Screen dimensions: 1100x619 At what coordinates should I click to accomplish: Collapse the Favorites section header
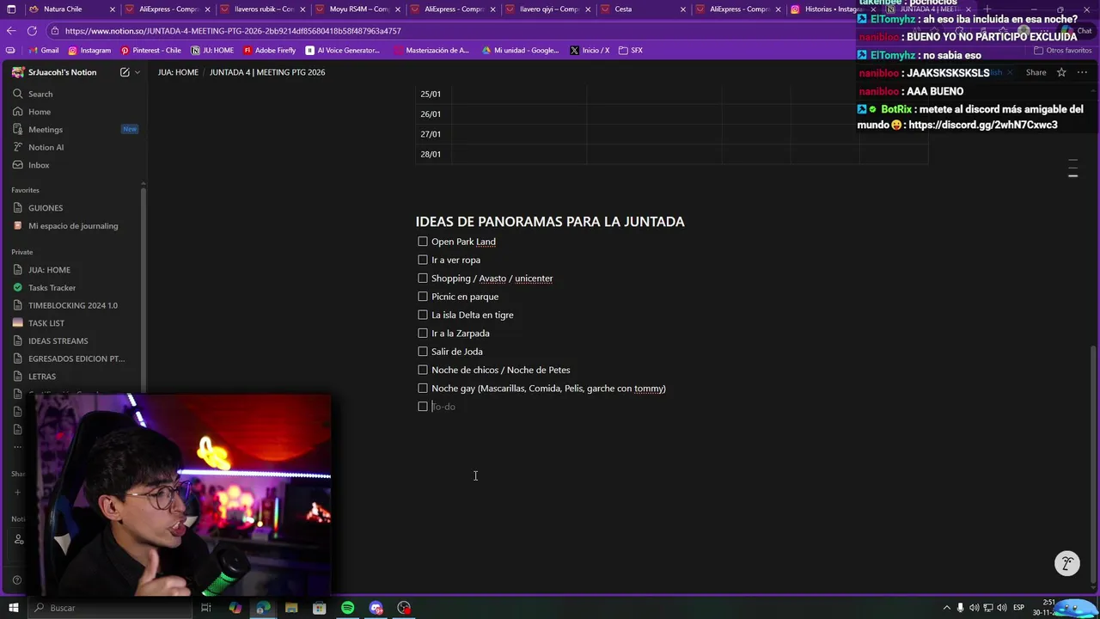coord(25,190)
